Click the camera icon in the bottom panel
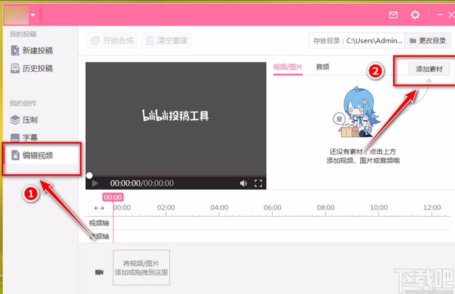Viewport: 455px width, 294px height. (x=98, y=267)
